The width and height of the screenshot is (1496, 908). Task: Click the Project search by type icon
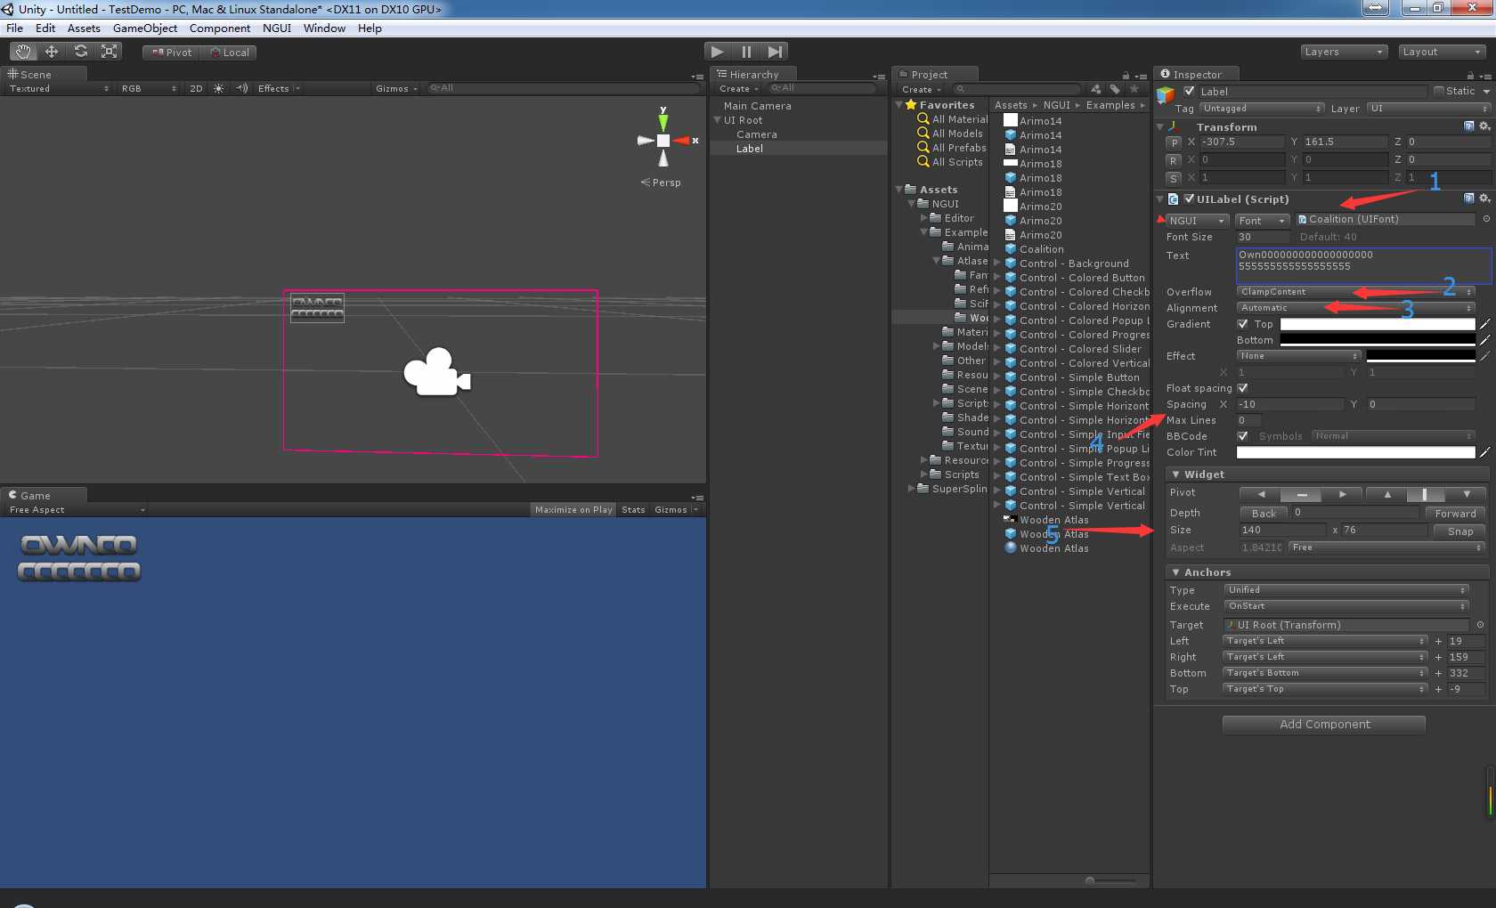[1095, 89]
